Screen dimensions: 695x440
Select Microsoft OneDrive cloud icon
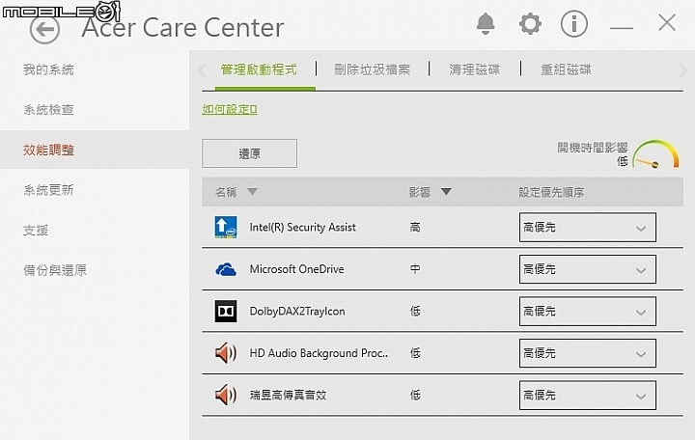226,269
